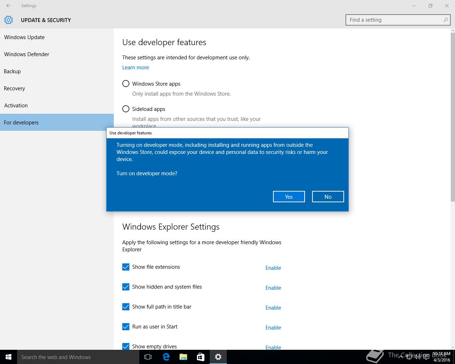Click Enable for Show file extensions
Image resolution: width=455 pixels, height=364 pixels.
(x=273, y=268)
